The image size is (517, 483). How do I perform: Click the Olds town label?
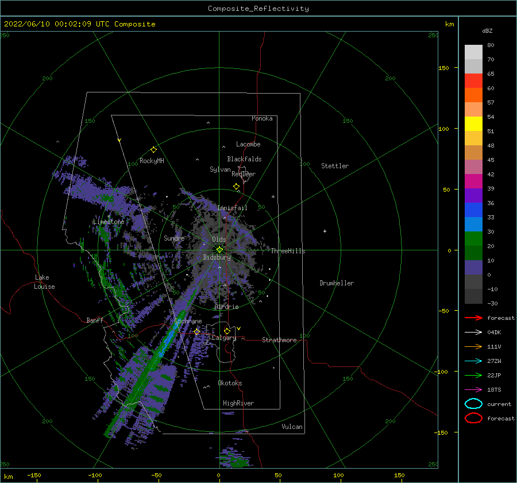[x=219, y=239]
